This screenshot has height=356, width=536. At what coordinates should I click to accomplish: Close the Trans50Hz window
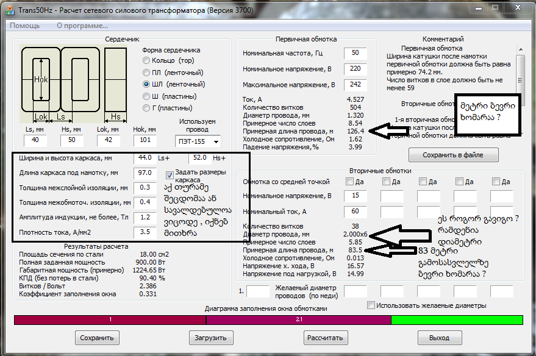tap(518, 8)
